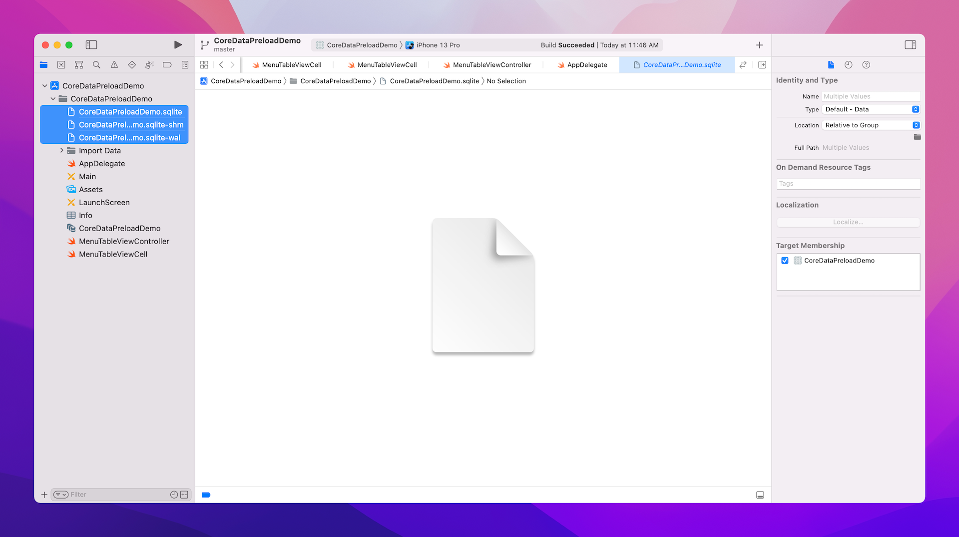959x537 pixels.
Task: Hide the inspectors panel
Action: (x=910, y=45)
